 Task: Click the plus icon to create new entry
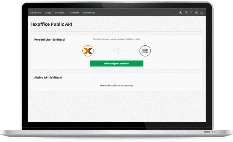click(x=180, y=13)
